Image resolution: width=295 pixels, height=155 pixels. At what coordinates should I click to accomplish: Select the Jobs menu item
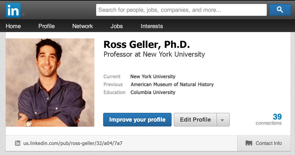117,26
